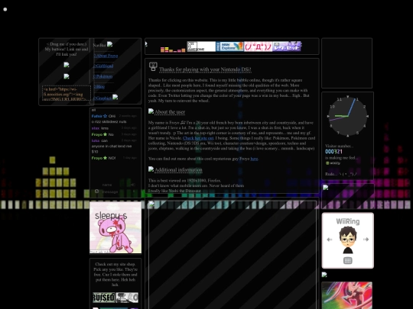The height and width of the screenshot is (309, 413).
Task: Select the link-back HTML code box
Action: [x=67, y=93]
